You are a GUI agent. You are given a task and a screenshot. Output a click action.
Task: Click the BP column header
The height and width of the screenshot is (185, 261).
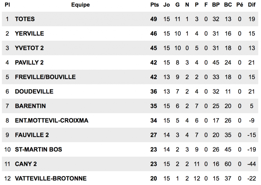[x=216, y=5]
